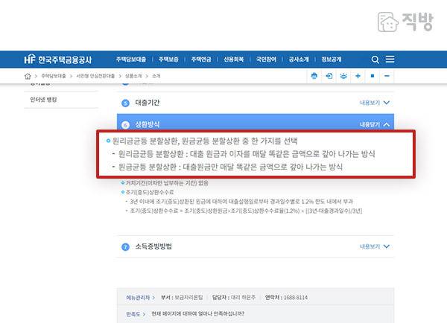The image size is (447, 323).
Task: Click the plus zoom-in icon
Action: click(x=358, y=76)
